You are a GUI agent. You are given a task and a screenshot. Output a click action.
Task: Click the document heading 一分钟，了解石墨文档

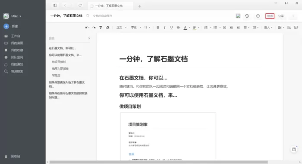click(x=154, y=59)
